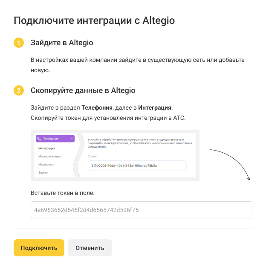Click the Токен label in the example image
Viewport: 266px width, 270px height.
click(x=92, y=157)
